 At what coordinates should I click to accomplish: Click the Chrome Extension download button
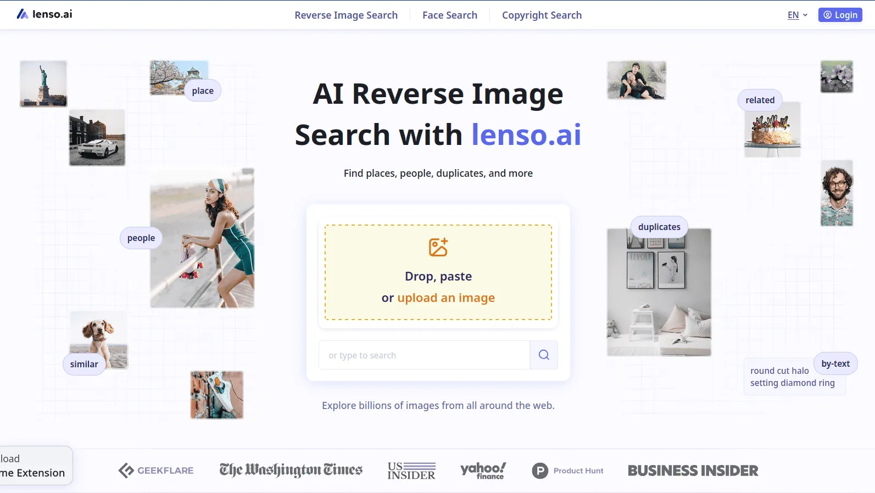coord(36,466)
